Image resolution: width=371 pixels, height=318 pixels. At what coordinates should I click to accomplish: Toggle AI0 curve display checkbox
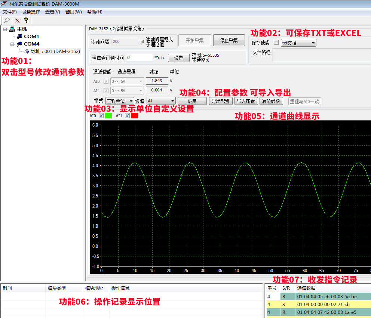tap(101, 116)
